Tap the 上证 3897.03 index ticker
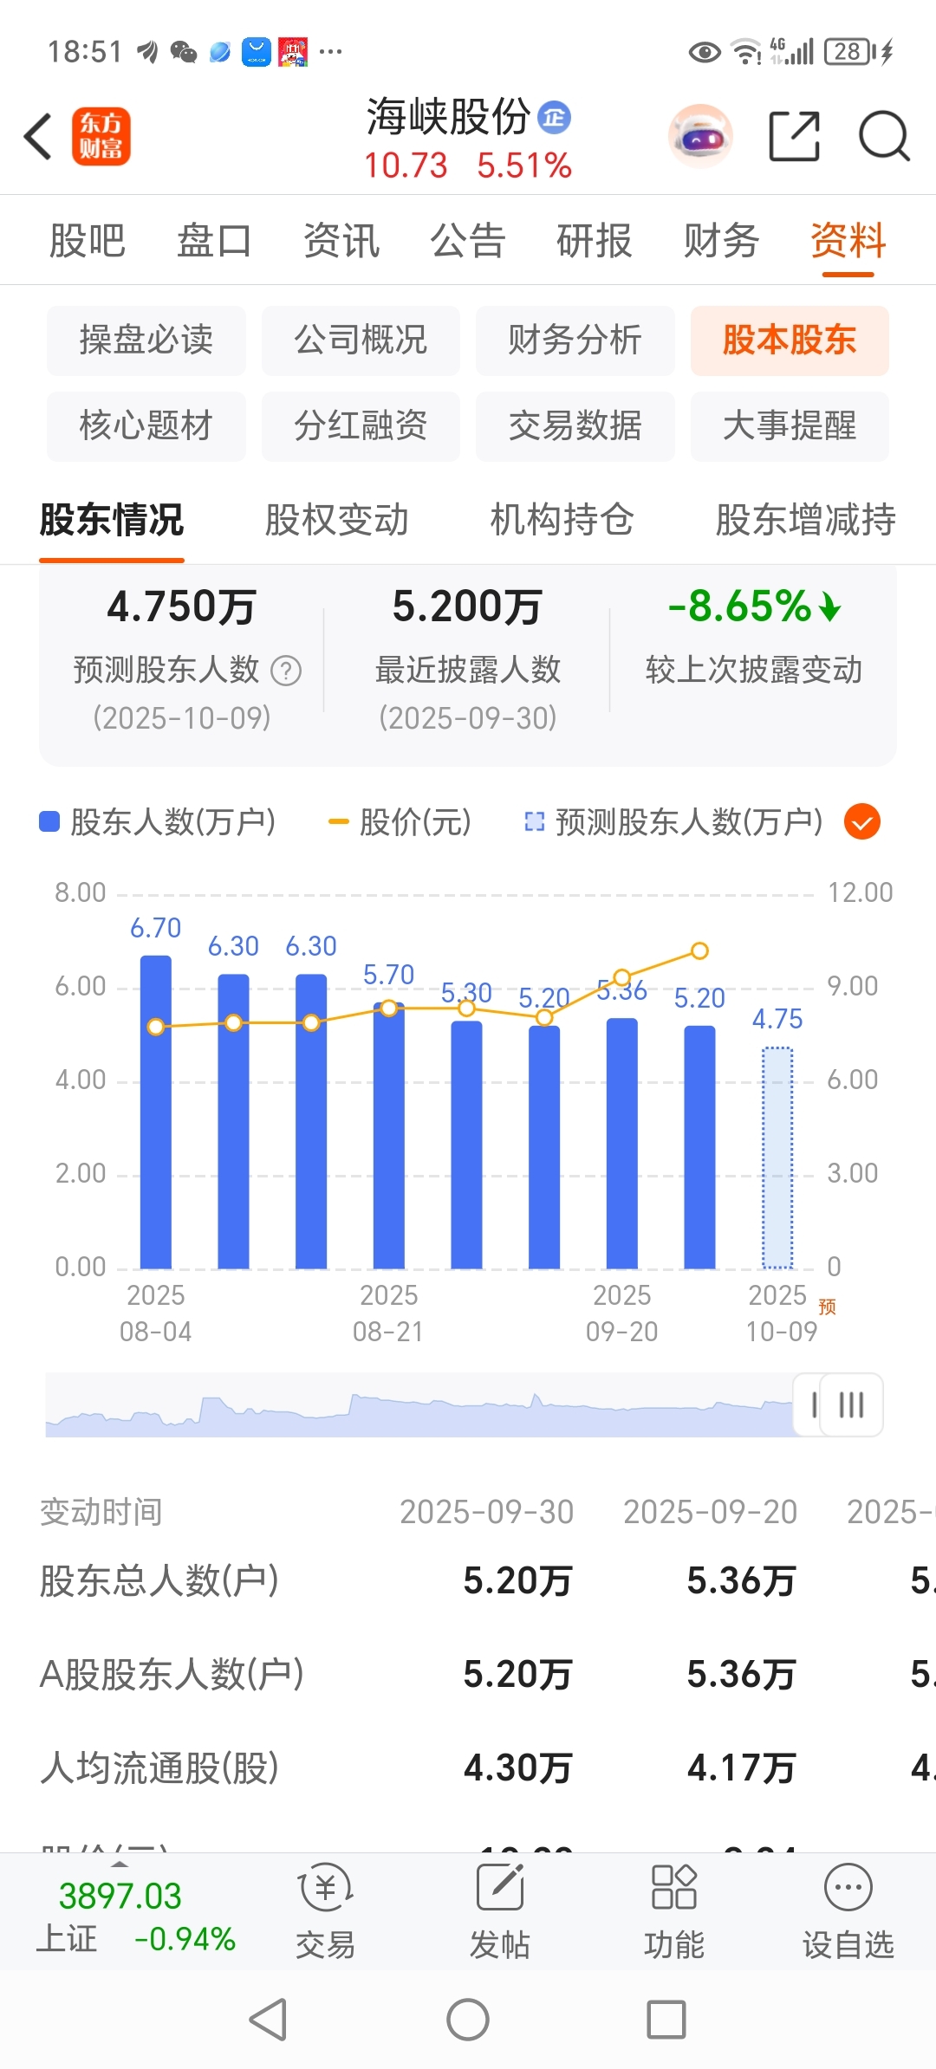 pos(136,1917)
